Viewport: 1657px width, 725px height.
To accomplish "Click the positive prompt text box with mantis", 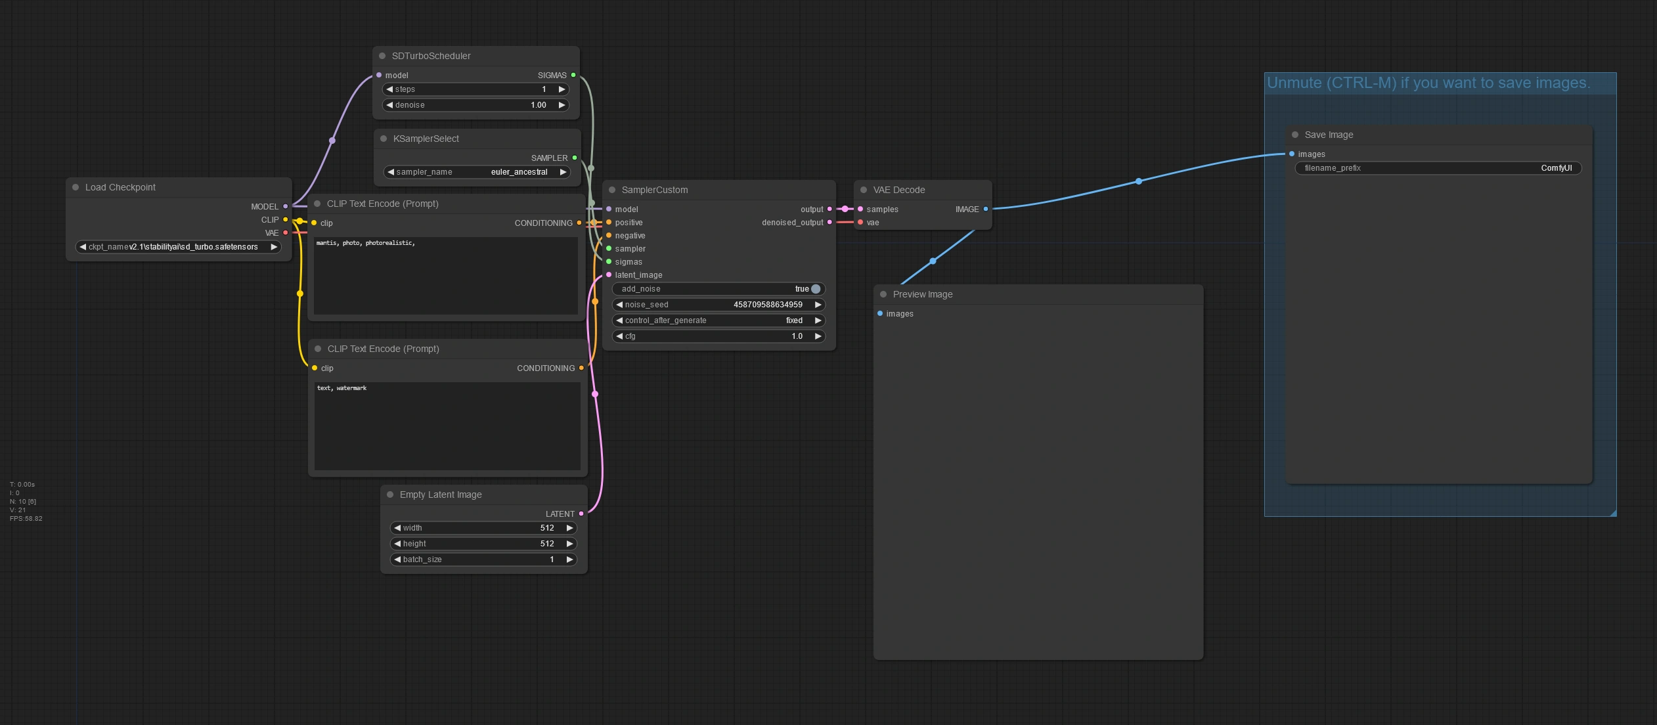I will pos(445,276).
